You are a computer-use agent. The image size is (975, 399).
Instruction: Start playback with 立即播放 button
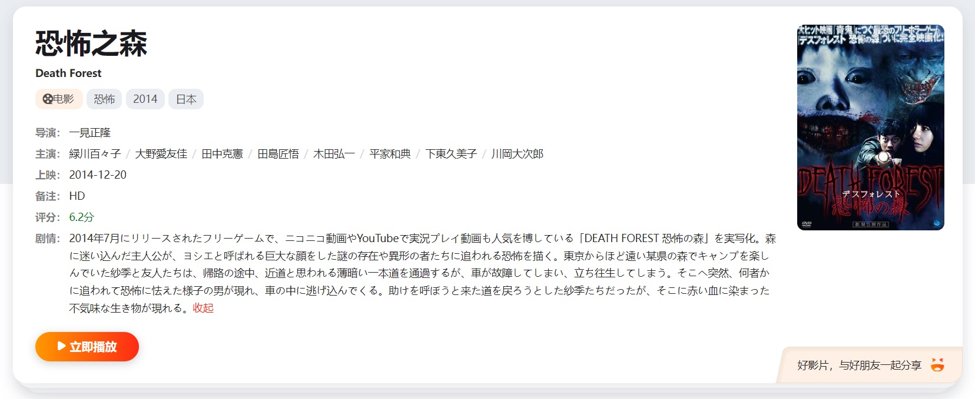(87, 347)
